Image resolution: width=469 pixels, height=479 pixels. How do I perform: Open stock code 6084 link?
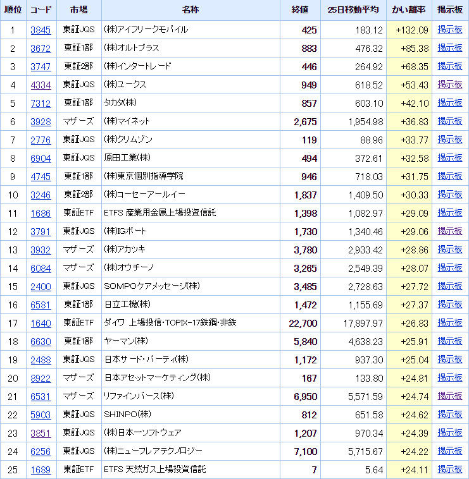41,268
